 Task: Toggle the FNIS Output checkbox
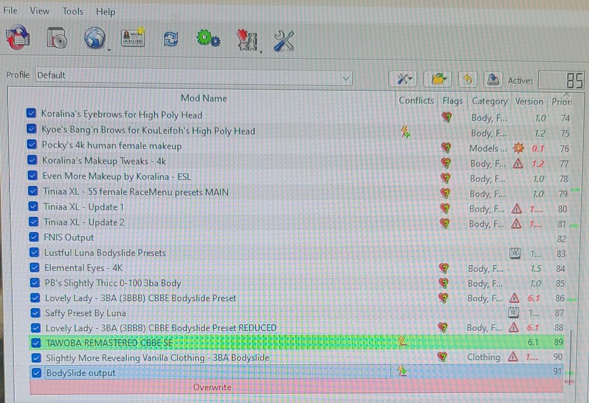click(x=34, y=237)
